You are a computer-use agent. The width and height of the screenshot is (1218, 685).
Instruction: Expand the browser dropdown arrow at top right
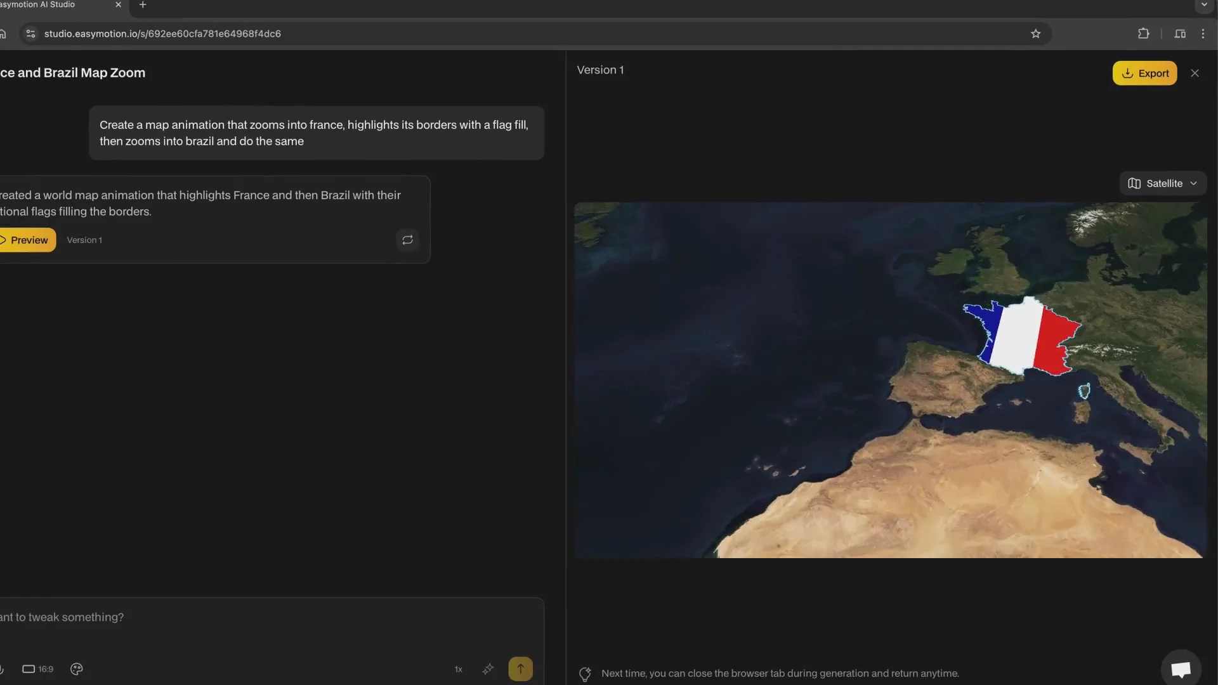pos(1203,5)
